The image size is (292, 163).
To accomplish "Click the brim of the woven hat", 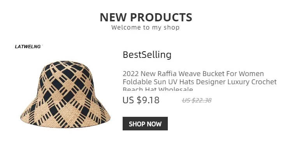I will 65,118.
